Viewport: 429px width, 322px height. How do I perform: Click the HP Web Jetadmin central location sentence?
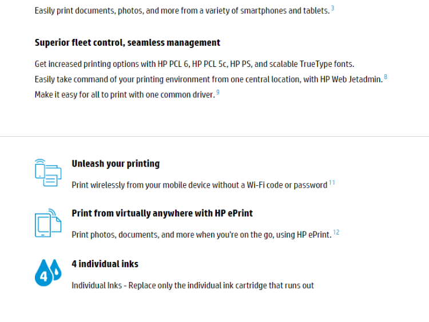[x=209, y=79]
